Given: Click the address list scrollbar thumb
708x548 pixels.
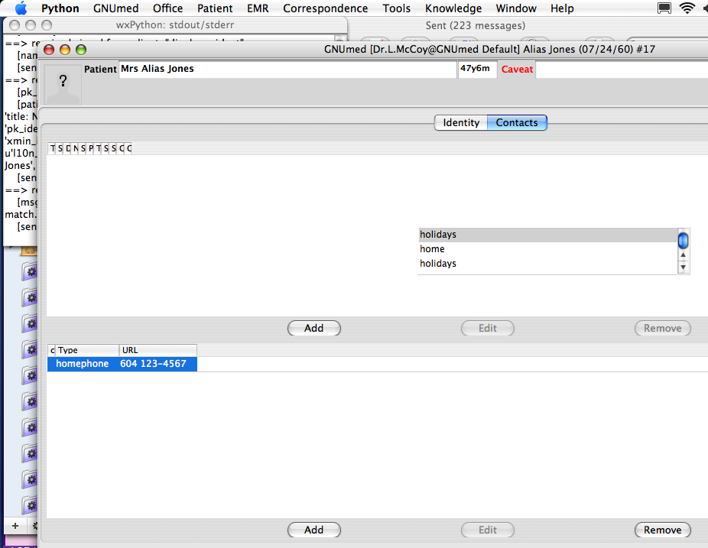Looking at the screenshot, I should click(x=684, y=240).
